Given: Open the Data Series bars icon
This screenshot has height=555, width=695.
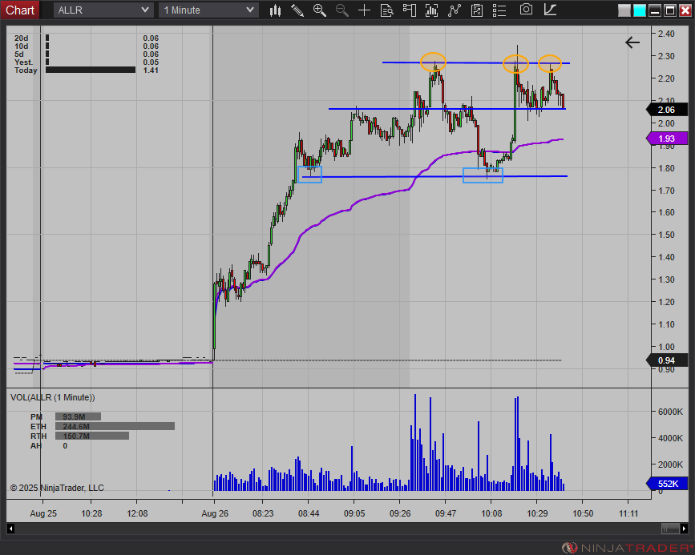Looking at the screenshot, I should [432, 10].
